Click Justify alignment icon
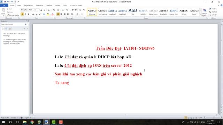 coord(68,14)
